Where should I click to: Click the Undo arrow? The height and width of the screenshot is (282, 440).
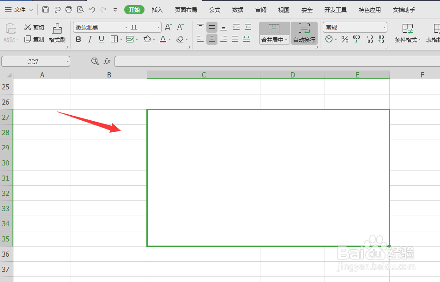(92, 10)
